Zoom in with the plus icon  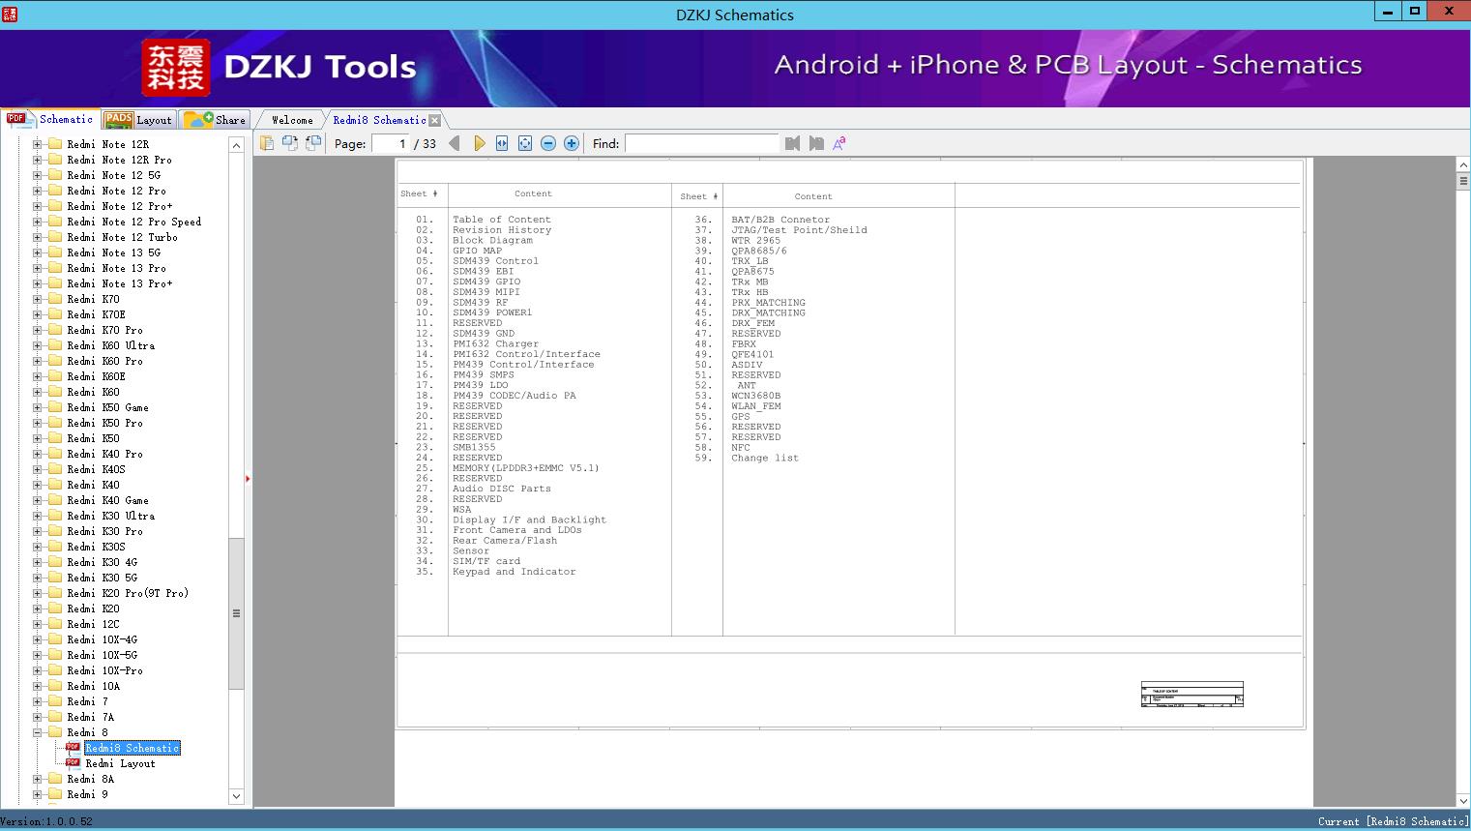(572, 143)
